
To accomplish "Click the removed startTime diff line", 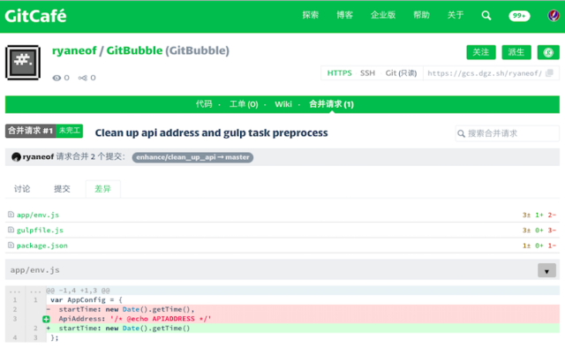I will coord(303,309).
